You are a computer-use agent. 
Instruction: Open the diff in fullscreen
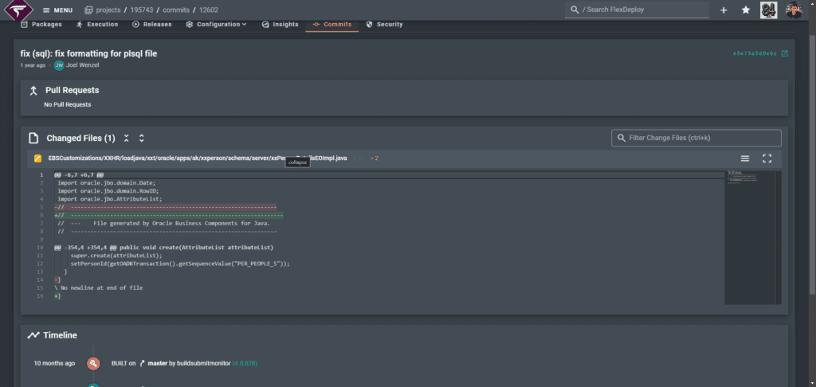[767, 158]
